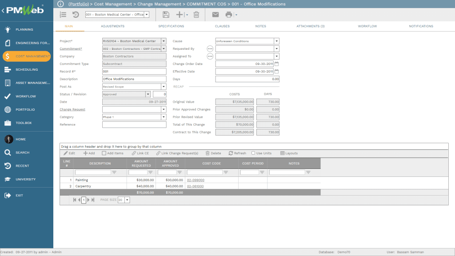Save the record using the disk icon
Screen dimensions: 455x256
coord(165,14)
